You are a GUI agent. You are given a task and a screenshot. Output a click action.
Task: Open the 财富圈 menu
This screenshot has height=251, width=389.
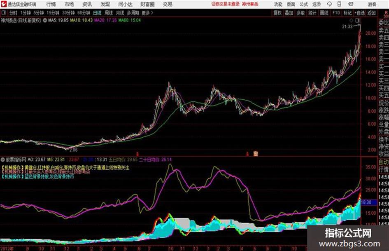(x=147, y=4)
